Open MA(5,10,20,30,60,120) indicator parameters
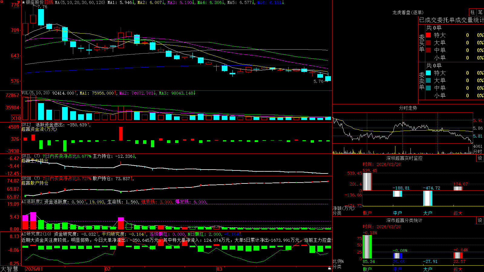This screenshot has height=272, width=484. click(x=80, y=2)
